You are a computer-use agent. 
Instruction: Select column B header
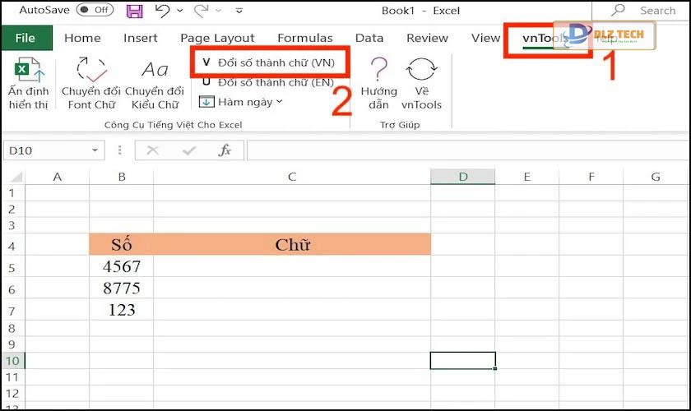coord(122,177)
